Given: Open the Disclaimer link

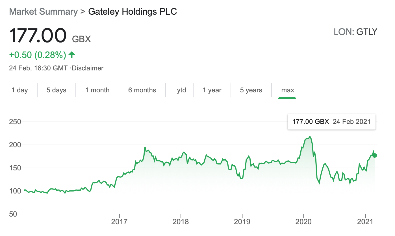Looking at the screenshot, I should pos(88,68).
